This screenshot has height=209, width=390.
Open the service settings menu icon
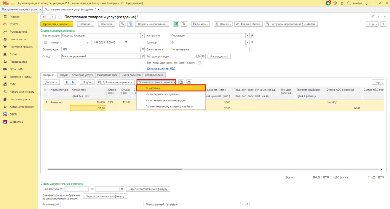coord(366,3)
